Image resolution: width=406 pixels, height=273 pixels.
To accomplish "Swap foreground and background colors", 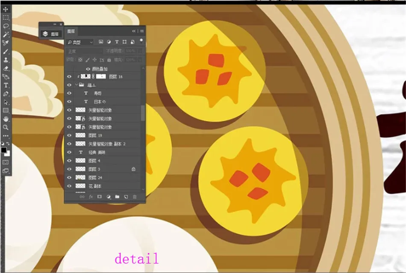I will [8, 144].
